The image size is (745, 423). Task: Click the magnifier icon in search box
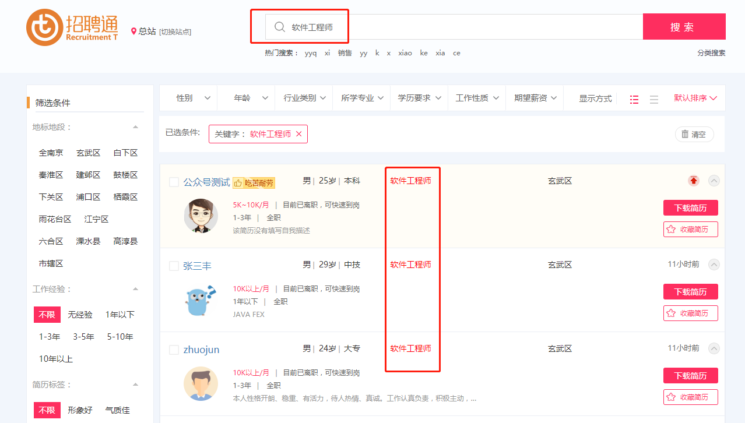coord(280,27)
